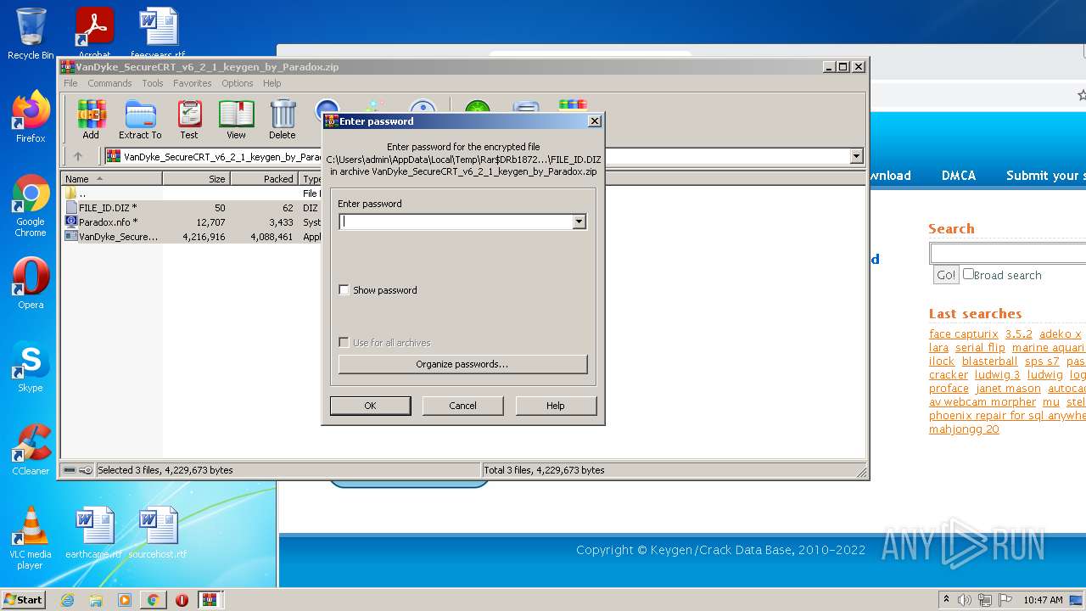
Task: Open the Recycle Bin desktop icon
Action: click(31, 34)
